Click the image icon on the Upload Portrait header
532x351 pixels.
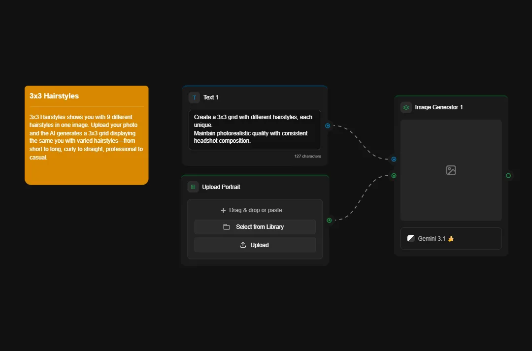(x=193, y=187)
